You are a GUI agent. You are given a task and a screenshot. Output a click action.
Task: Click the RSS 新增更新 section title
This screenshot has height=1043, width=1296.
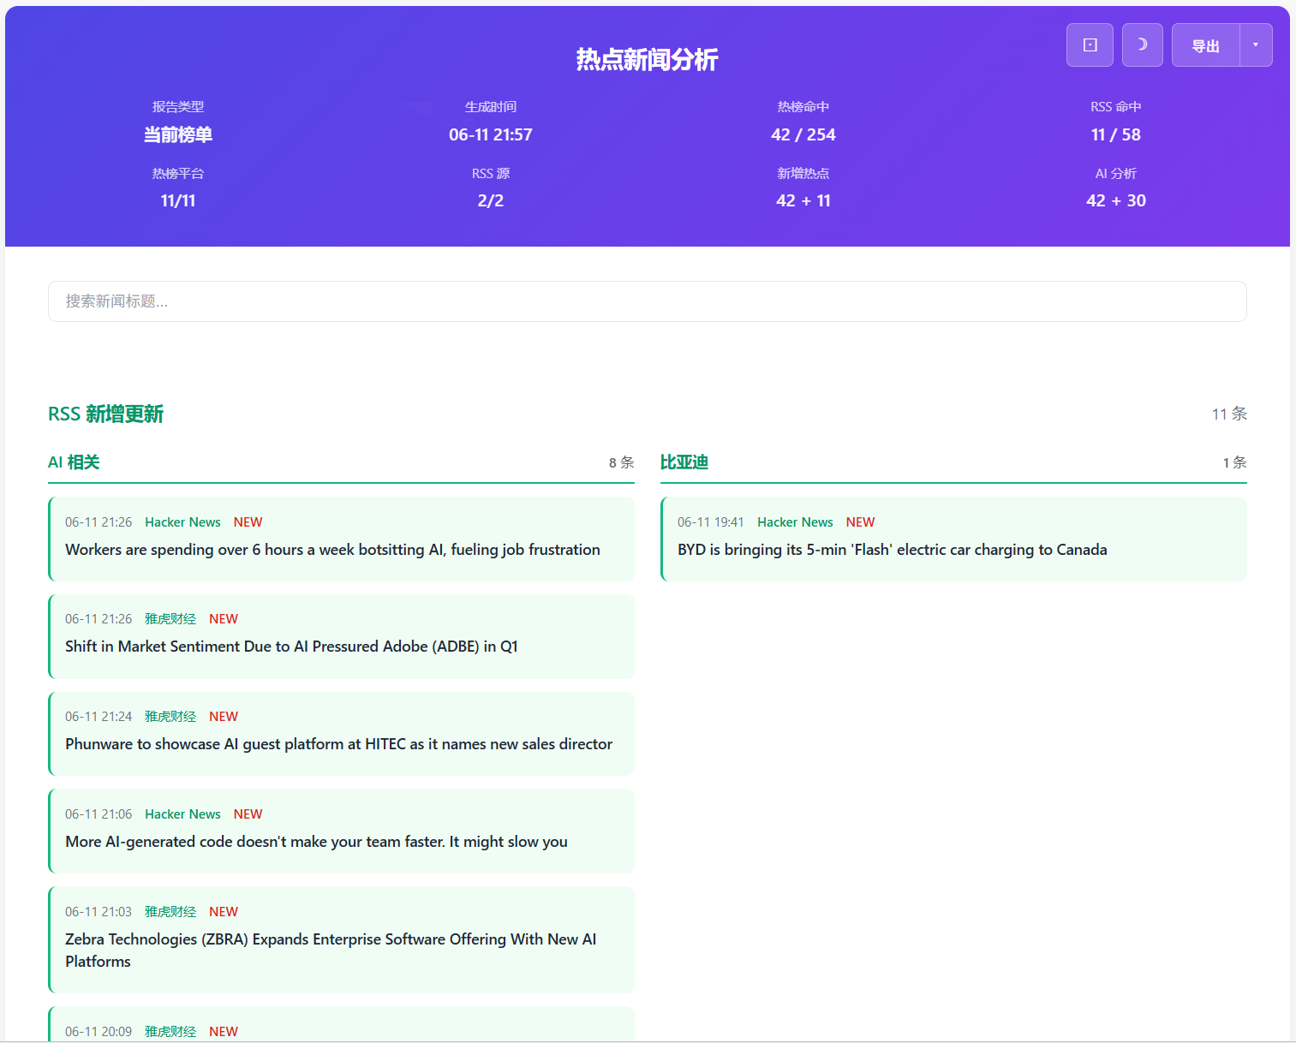coord(105,414)
